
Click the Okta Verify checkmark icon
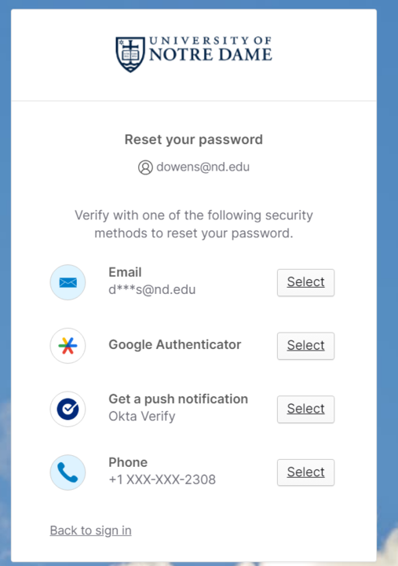click(68, 409)
